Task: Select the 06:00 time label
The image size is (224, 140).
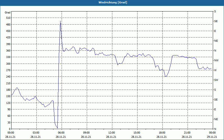Action: [61, 133]
